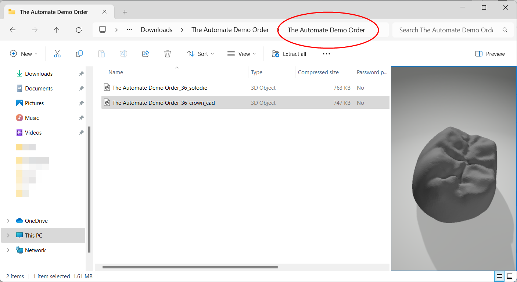
Task: Paste from the clipboard
Action: [x=101, y=54]
